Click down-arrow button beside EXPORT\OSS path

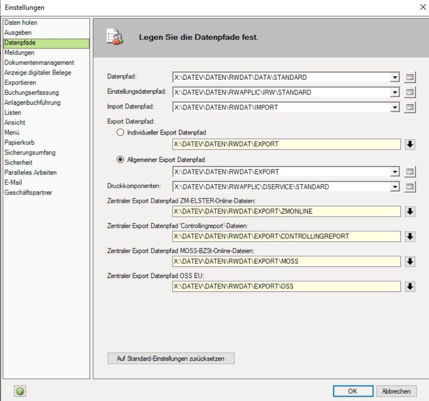410,286
